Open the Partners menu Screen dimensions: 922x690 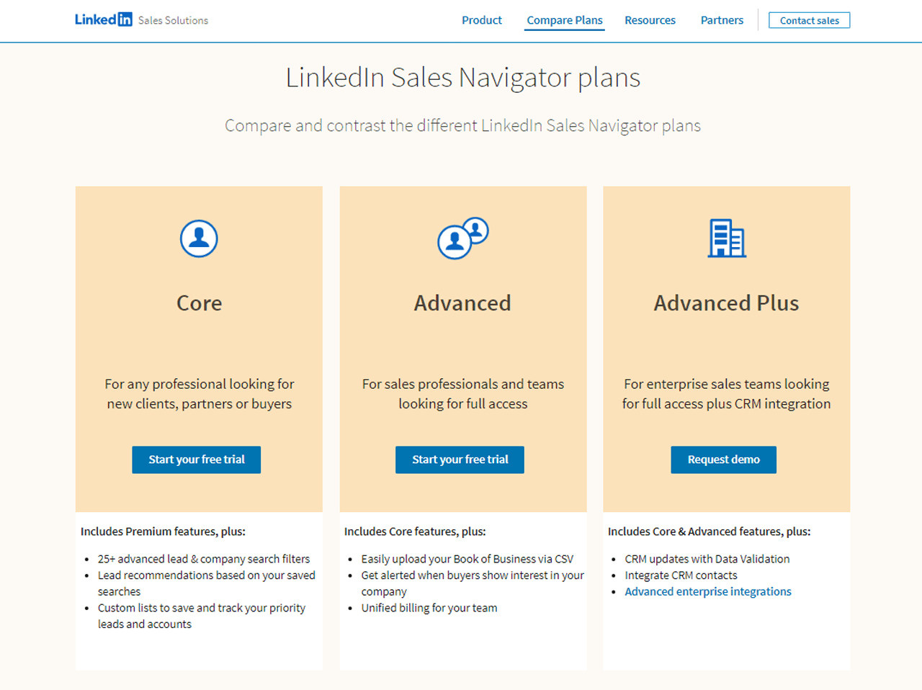pyautogui.click(x=722, y=20)
